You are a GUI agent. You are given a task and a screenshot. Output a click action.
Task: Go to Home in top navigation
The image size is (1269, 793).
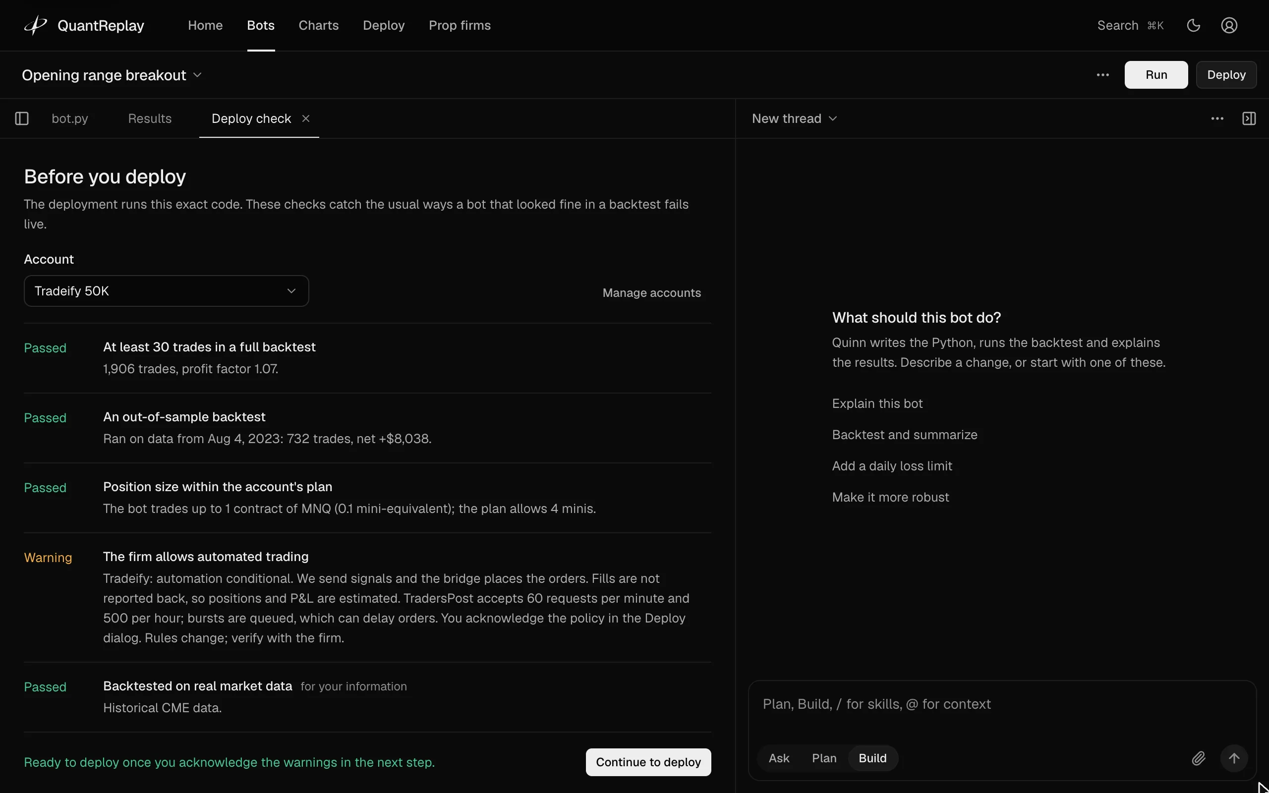coord(205,25)
